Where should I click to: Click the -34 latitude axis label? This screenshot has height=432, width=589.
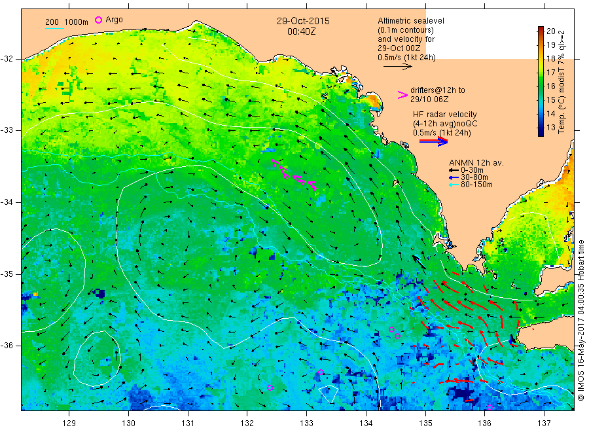point(7,202)
